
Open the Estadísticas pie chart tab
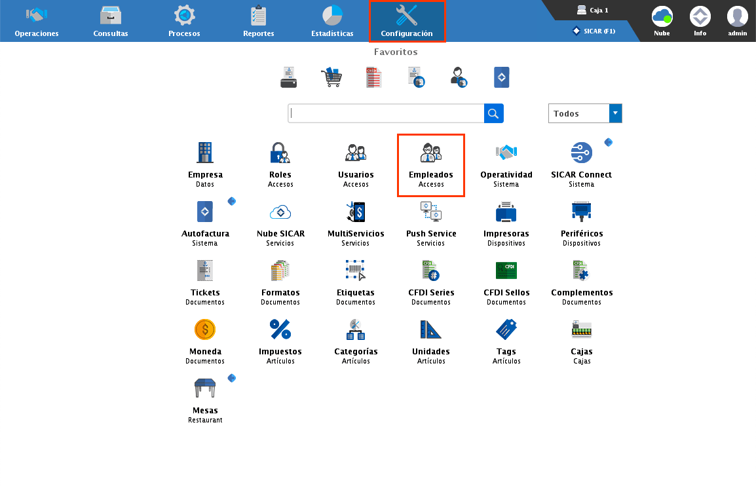click(332, 21)
